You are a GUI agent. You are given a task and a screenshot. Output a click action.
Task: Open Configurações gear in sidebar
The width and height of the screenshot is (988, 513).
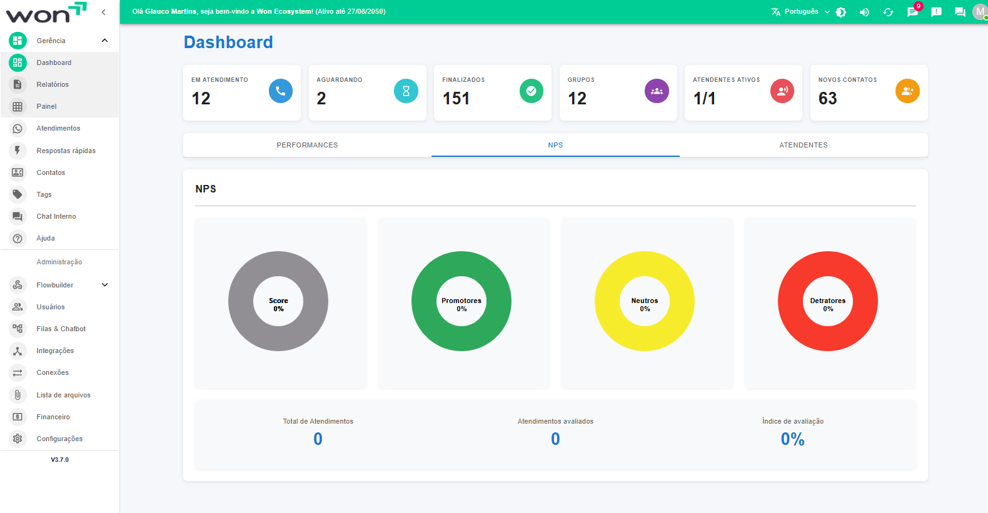click(x=18, y=439)
